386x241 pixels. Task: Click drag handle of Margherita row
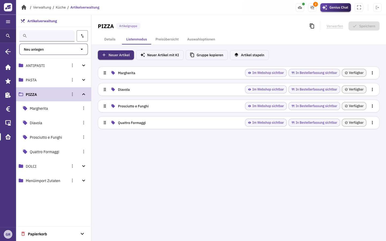coord(105,73)
